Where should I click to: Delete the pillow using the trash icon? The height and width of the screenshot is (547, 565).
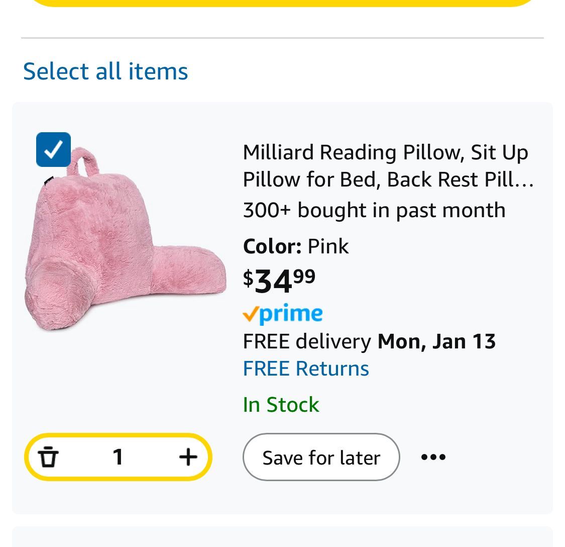pyautogui.click(x=49, y=457)
